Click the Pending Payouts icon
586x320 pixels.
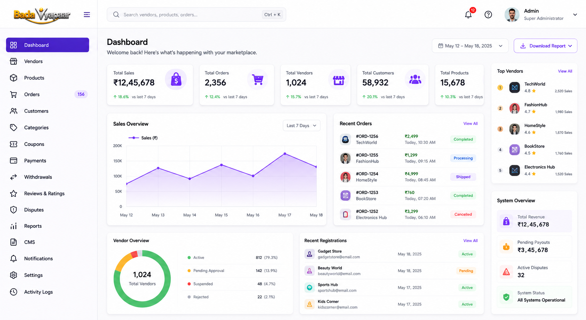point(506,247)
